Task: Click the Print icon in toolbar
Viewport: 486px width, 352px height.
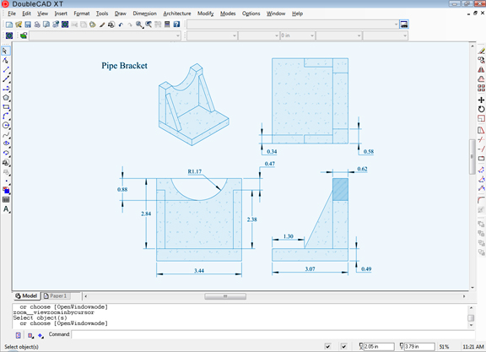Action: pyautogui.click(x=37, y=24)
